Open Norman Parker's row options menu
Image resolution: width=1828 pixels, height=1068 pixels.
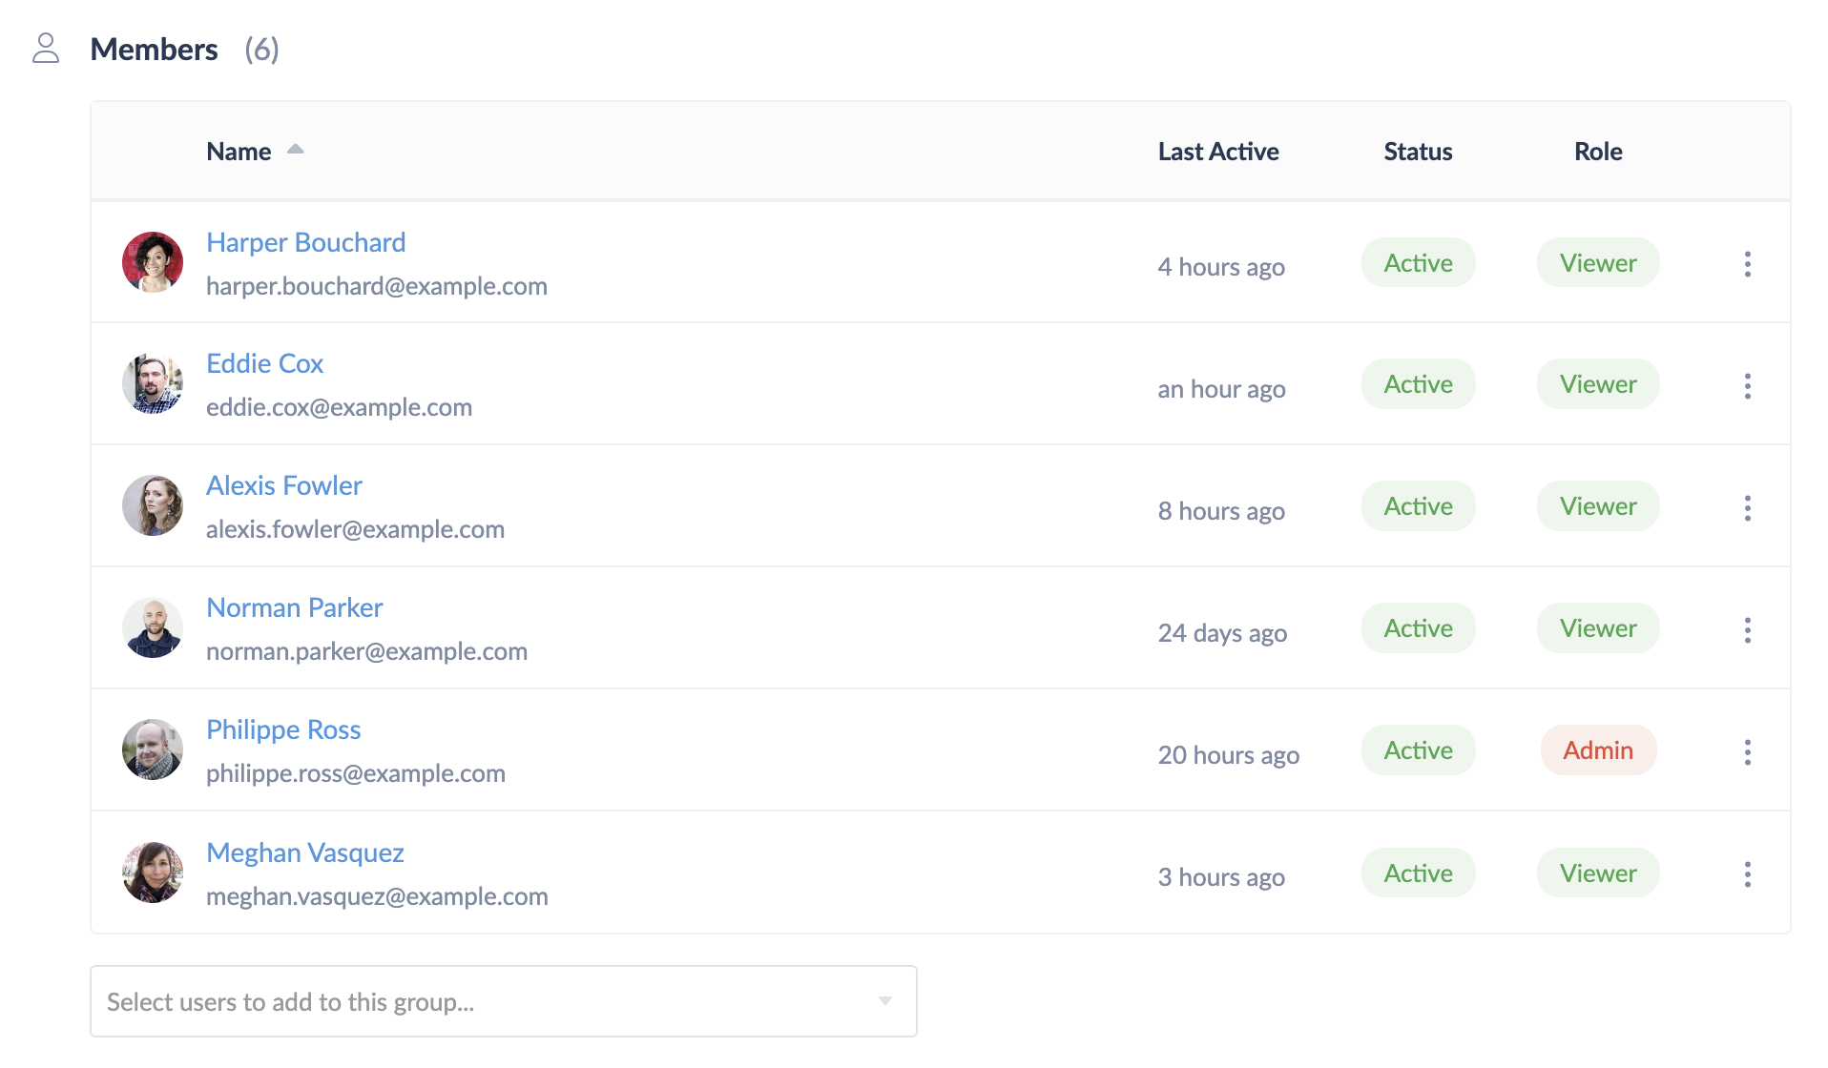pyautogui.click(x=1747, y=630)
